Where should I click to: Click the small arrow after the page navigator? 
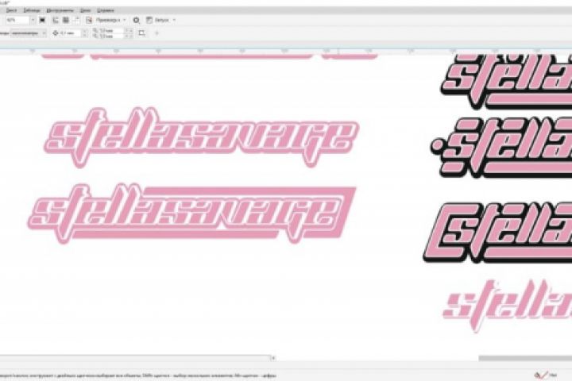point(273,358)
